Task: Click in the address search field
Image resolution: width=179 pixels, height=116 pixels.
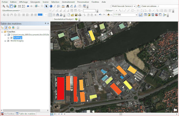Action: tap(160, 6)
